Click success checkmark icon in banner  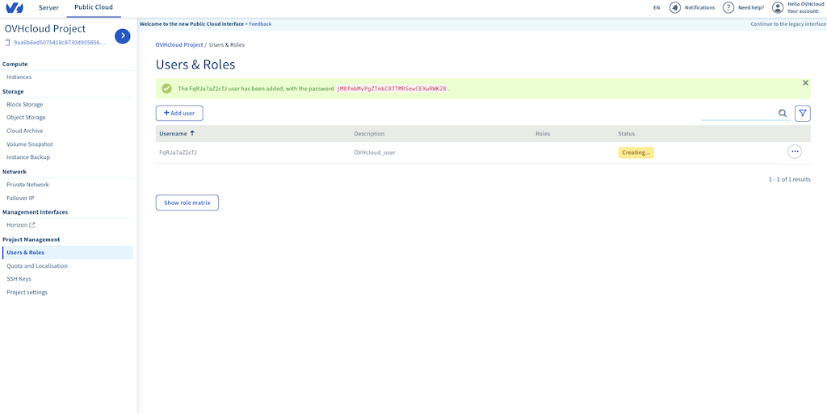[166, 89]
